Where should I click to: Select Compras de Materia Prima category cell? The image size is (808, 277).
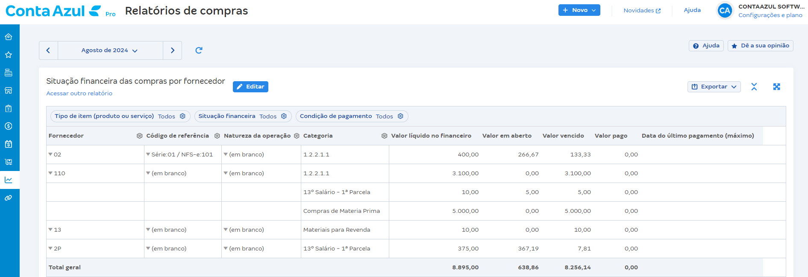(345, 211)
